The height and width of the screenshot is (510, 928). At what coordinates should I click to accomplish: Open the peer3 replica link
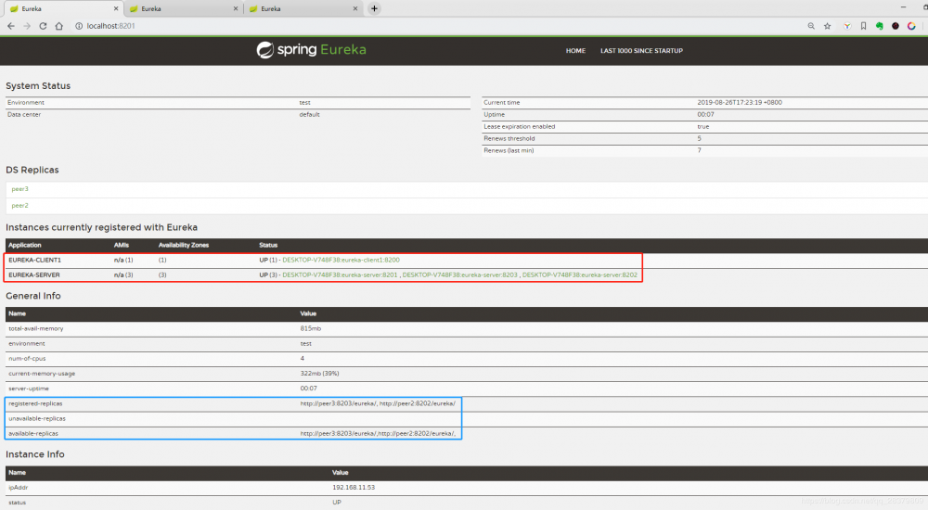(19, 189)
